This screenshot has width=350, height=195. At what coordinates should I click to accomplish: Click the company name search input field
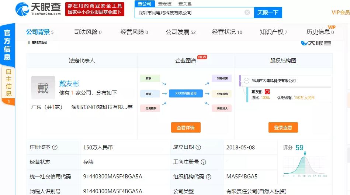pos(190,13)
